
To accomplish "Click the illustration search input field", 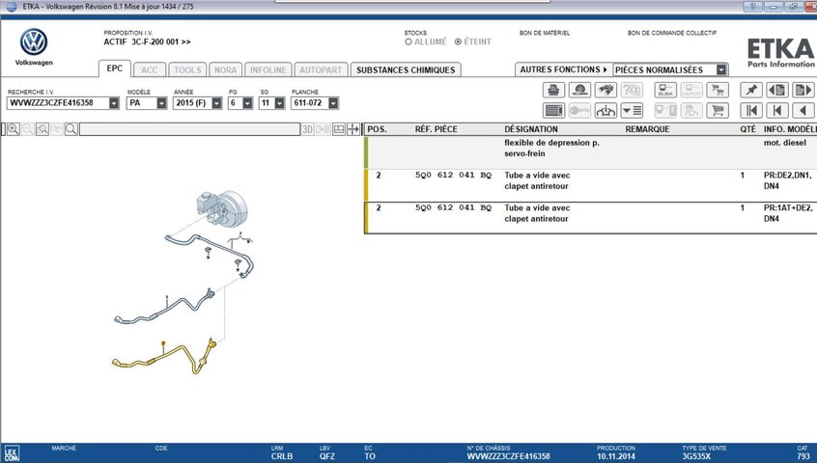I will point(189,129).
